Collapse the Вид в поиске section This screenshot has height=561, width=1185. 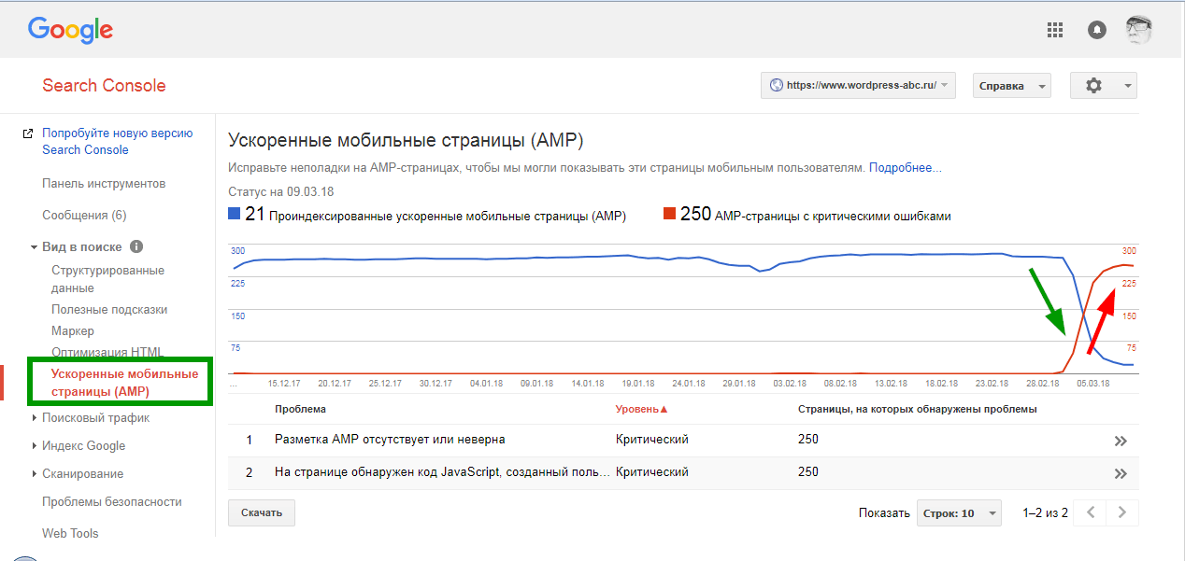pos(35,247)
